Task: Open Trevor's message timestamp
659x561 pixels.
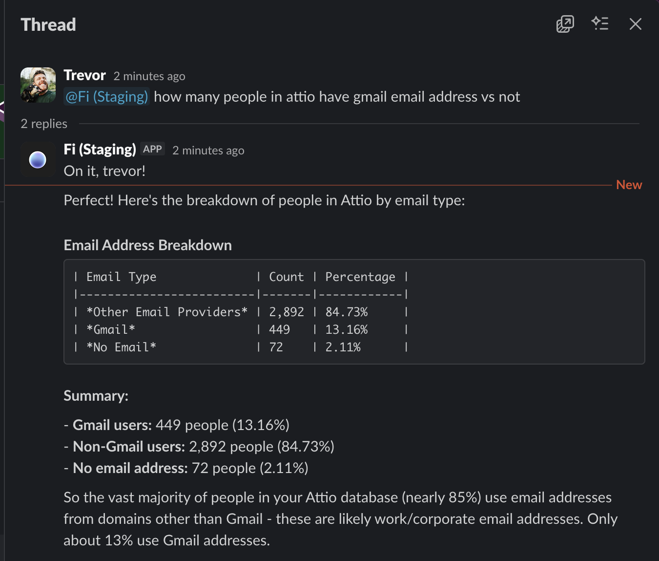Action: click(149, 76)
